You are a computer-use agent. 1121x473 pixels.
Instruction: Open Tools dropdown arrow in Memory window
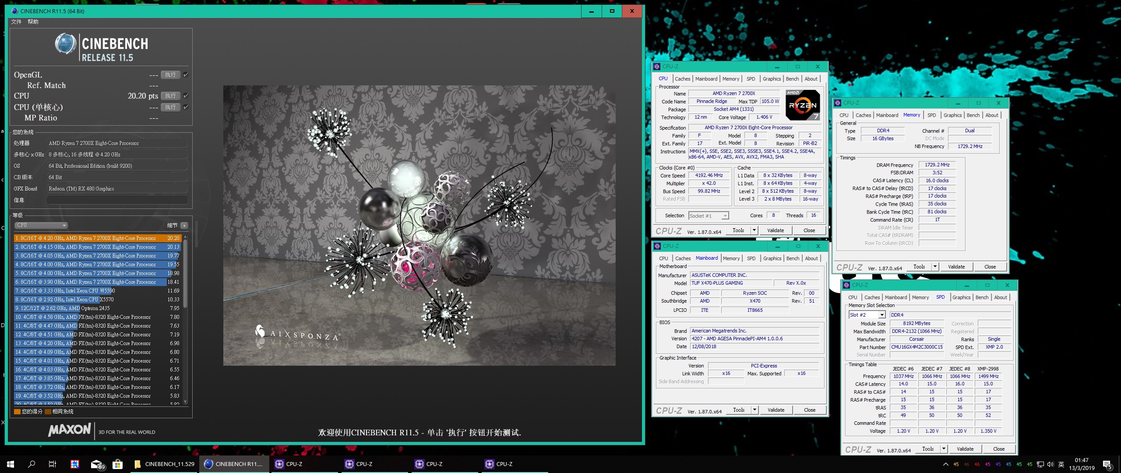(935, 267)
